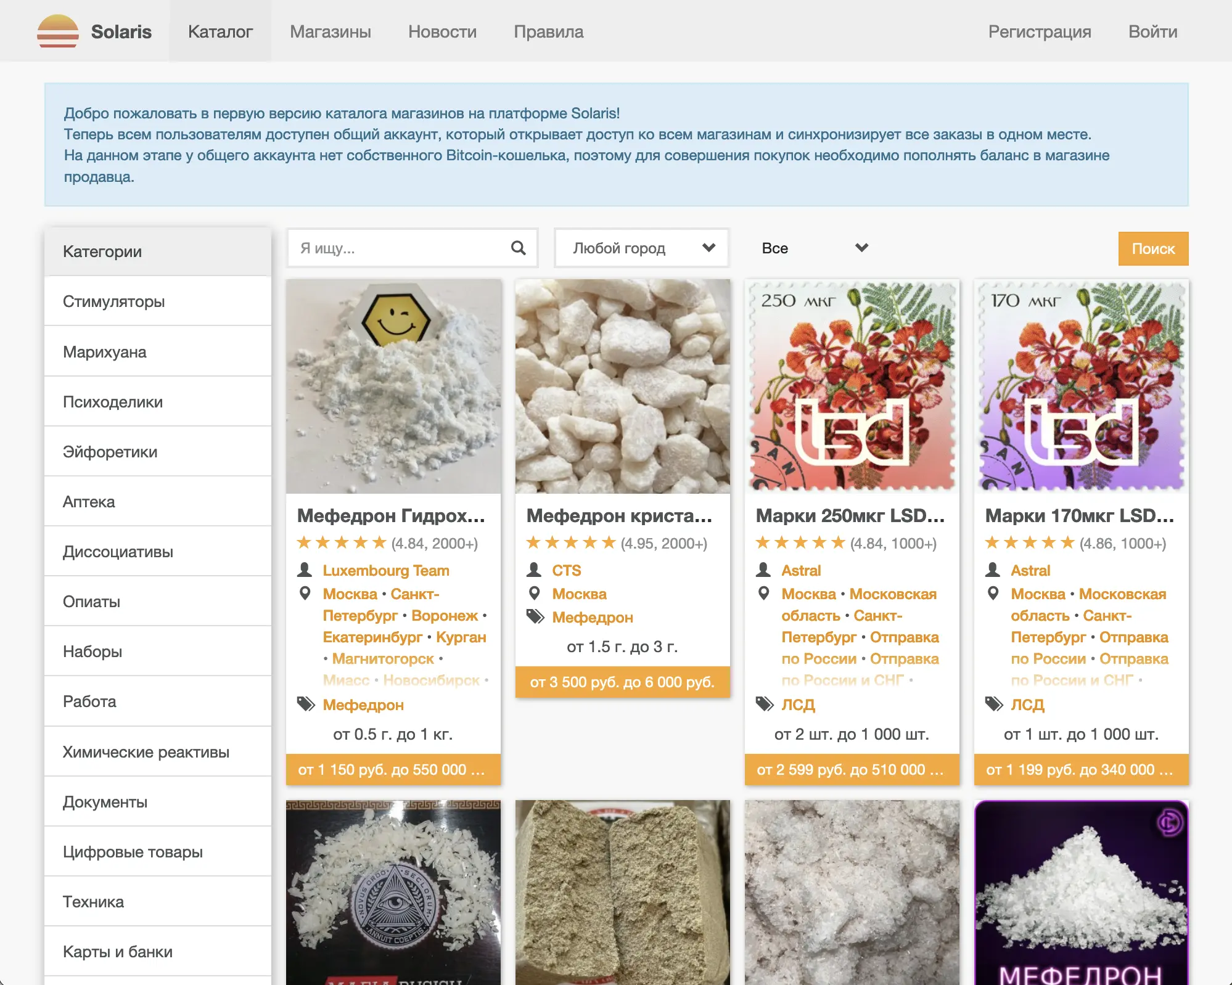
Task: Click the chevron arrow in the city selector
Action: tap(709, 248)
